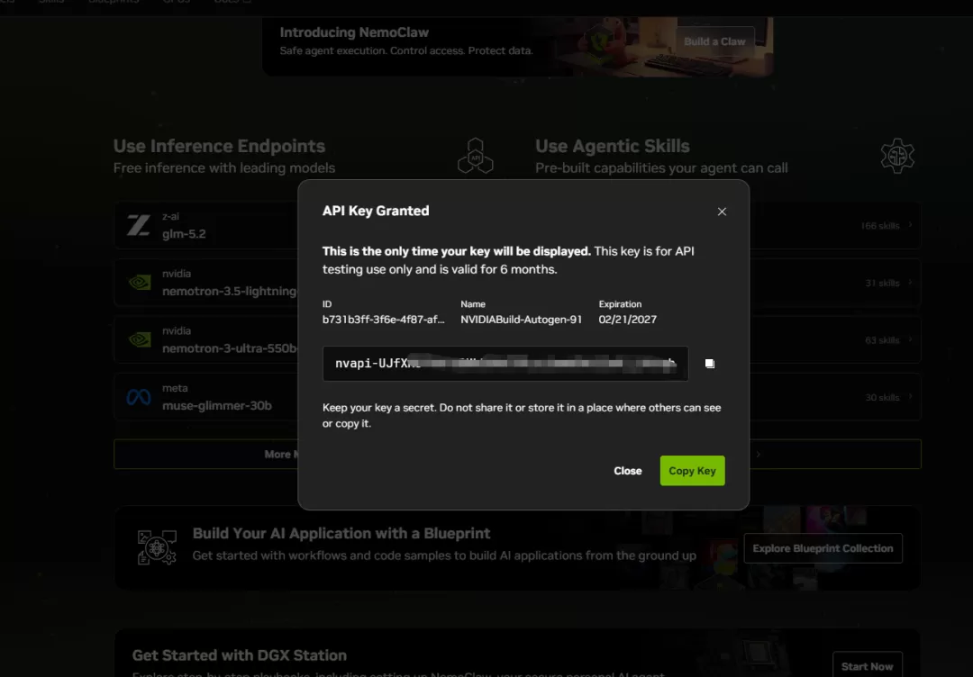Image resolution: width=973 pixels, height=677 pixels.
Task: Click the Inference Endpoints API hexagon icon
Action: point(476,156)
